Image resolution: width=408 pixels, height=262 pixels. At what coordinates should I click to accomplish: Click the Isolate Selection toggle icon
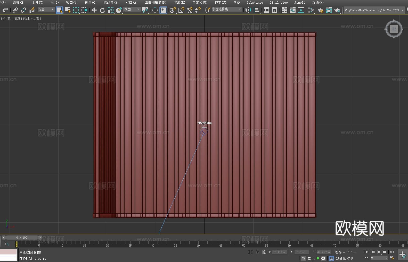tap(250, 252)
